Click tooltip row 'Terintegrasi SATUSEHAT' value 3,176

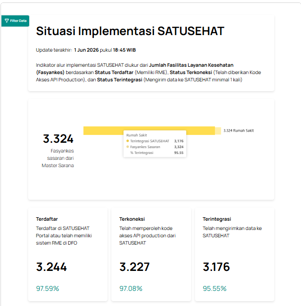click(179, 141)
